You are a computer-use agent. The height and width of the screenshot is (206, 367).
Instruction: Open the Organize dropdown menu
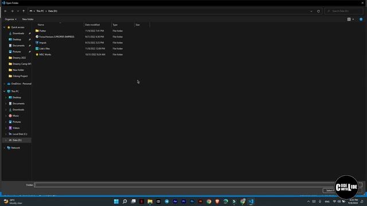click(x=10, y=19)
